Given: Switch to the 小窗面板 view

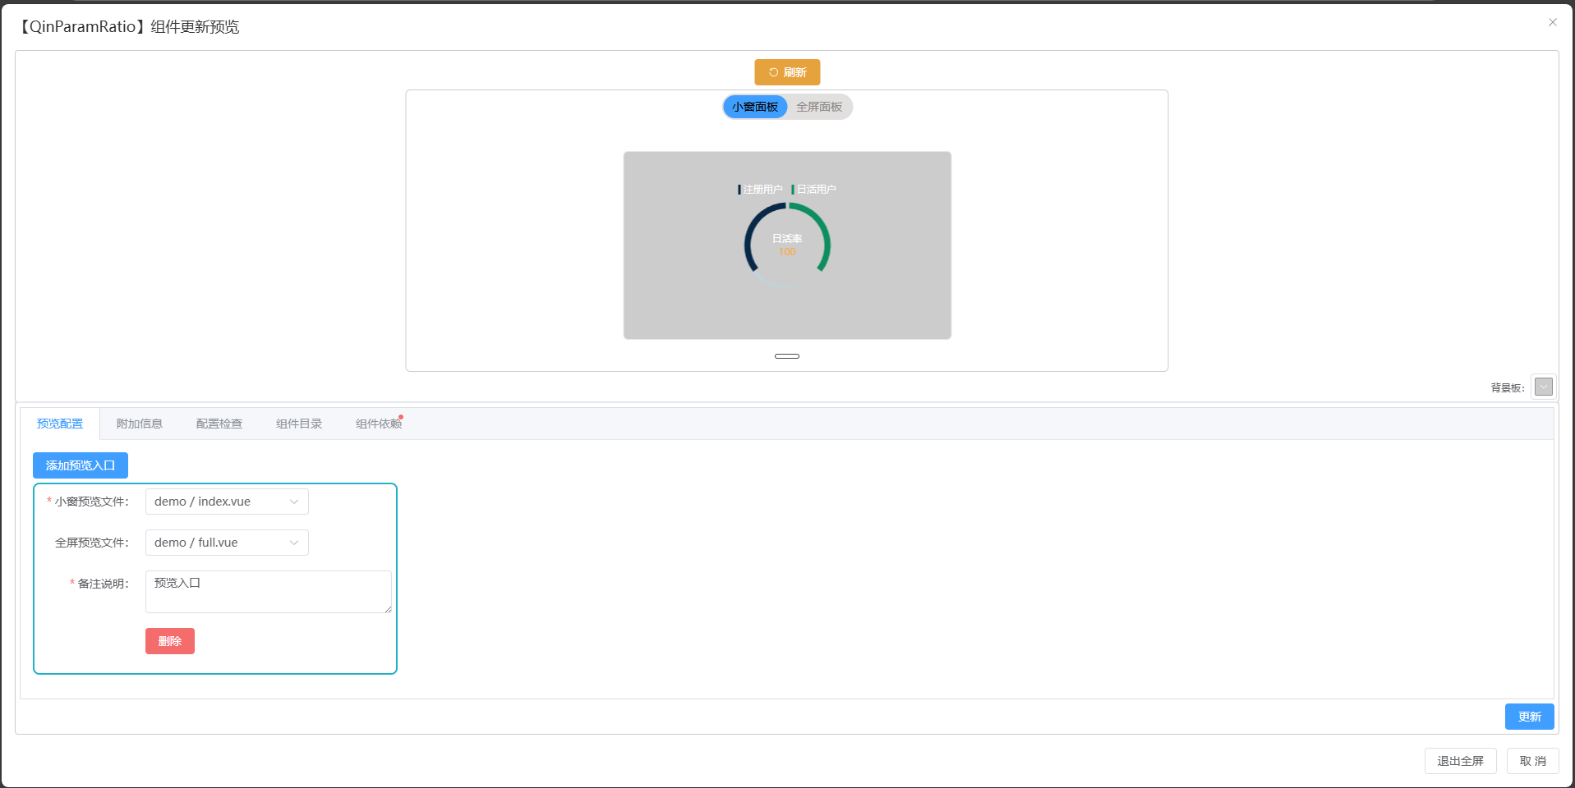Looking at the screenshot, I should point(754,107).
